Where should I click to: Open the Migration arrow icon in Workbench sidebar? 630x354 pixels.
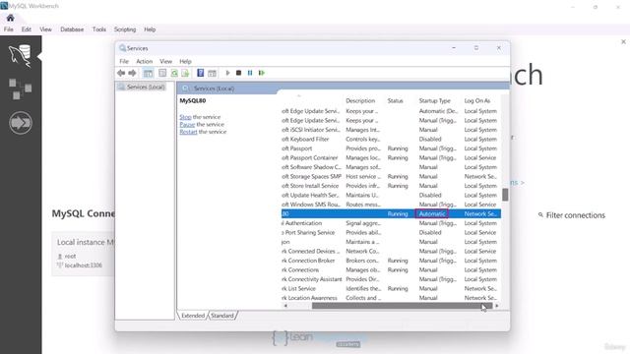click(x=21, y=123)
